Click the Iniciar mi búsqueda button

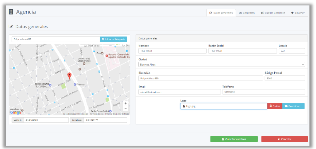click(114, 39)
